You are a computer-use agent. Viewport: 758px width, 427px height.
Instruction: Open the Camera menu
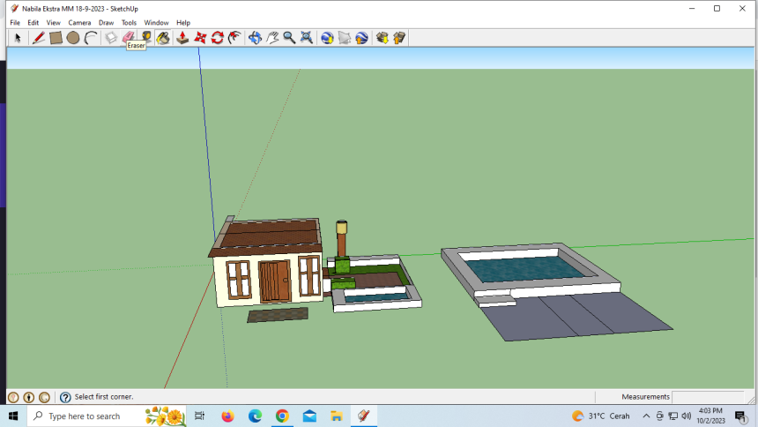[79, 23]
